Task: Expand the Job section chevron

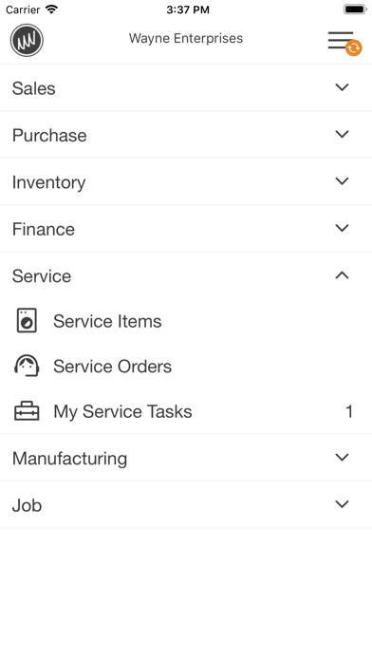Action: coord(342,503)
